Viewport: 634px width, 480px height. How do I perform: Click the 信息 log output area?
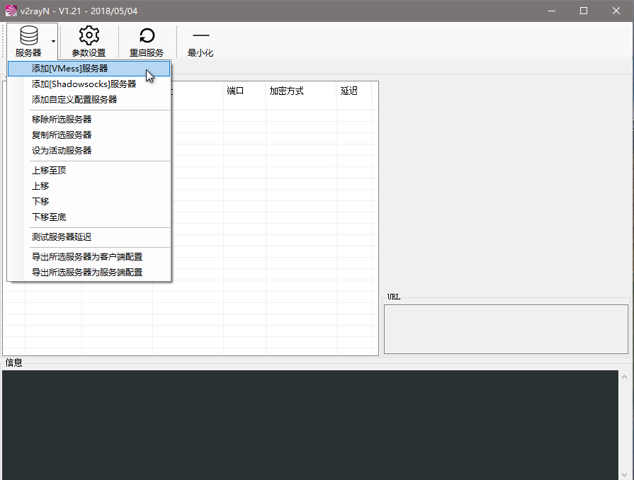click(310, 425)
